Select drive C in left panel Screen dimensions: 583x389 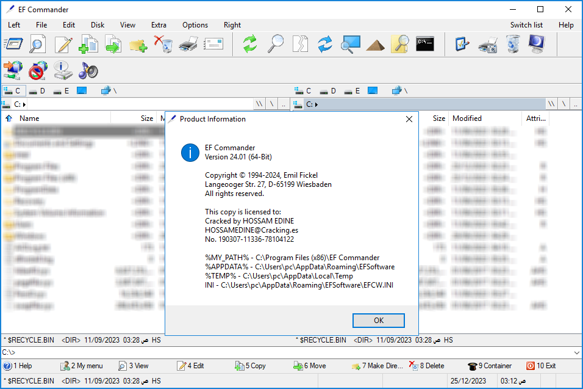pos(14,91)
